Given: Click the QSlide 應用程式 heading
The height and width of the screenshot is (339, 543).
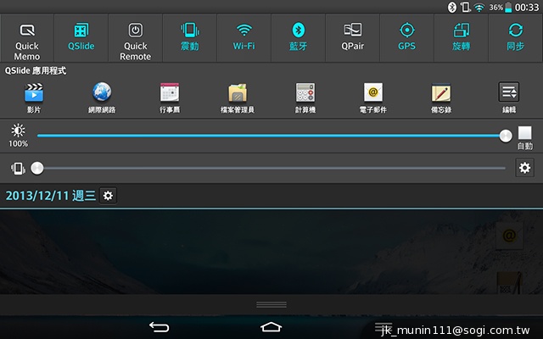Looking at the screenshot, I should [35, 71].
